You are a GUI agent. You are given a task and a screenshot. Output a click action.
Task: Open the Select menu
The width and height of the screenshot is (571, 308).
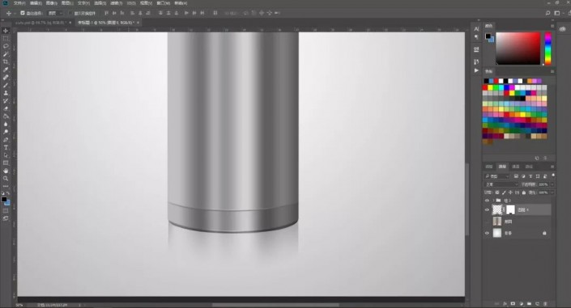[x=100, y=3]
